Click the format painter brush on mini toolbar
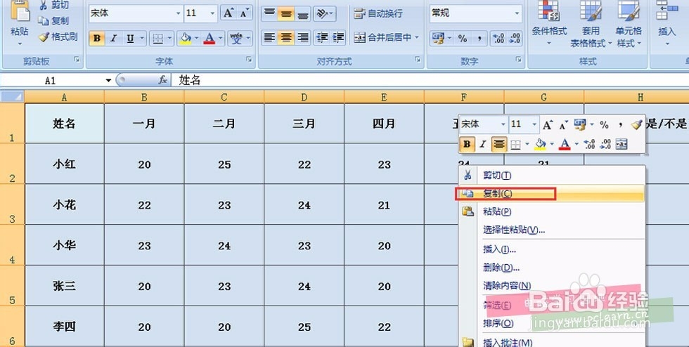Image resolution: width=689 pixels, height=347 pixels. [637, 125]
